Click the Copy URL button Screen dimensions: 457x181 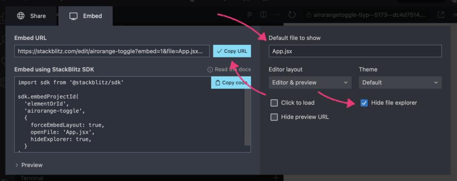click(232, 51)
